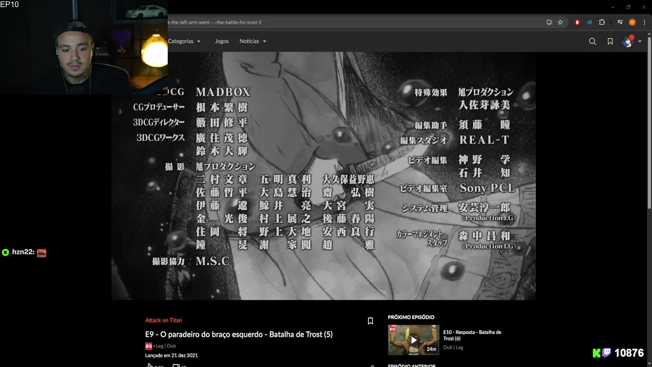Click the PRÓXIMO EPISÓDIO heading

(x=411, y=317)
